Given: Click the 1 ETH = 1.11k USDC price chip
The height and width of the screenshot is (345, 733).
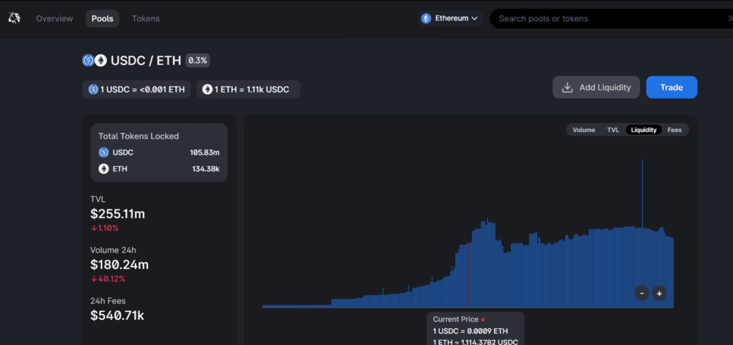Looking at the screenshot, I should (248, 89).
